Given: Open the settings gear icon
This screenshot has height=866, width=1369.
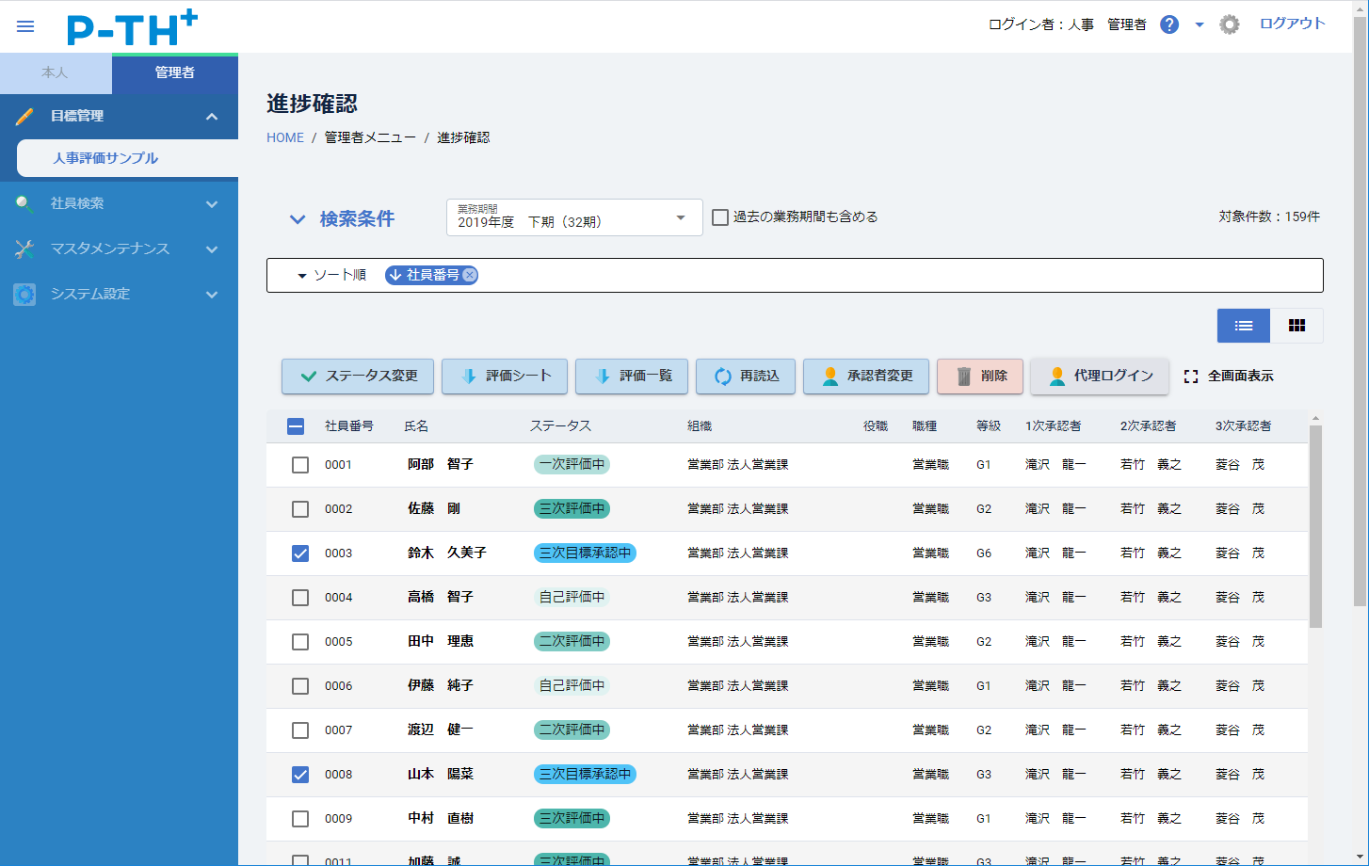Looking at the screenshot, I should [x=1229, y=24].
